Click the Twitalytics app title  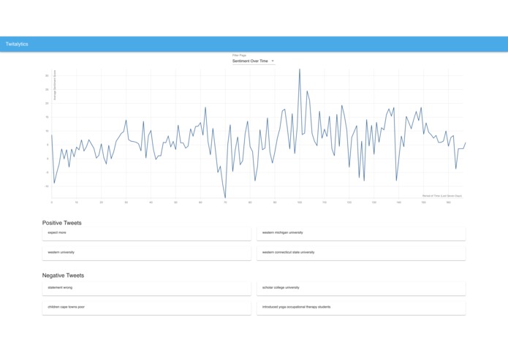[x=17, y=44]
